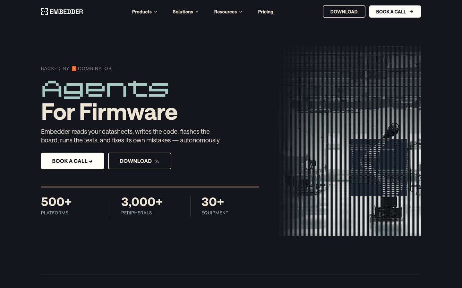462x288 pixels.
Task: Click the hero BOOK A CALL button
Action: [73, 161]
